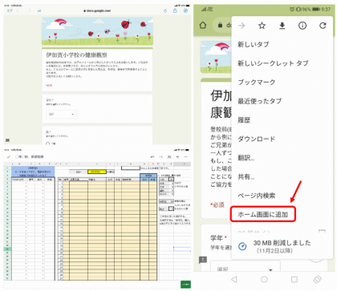Viewport: 337px width, 291px height.
Task: Open the yellow dropdown cell in spreadsheet
Action: [97, 172]
